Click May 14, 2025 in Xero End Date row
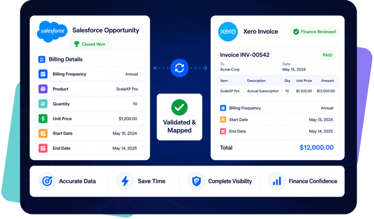Viewport: 374px width, 219px height. pos(321,131)
